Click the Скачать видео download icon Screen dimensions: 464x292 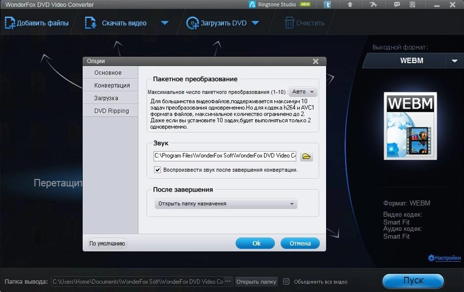(x=90, y=23)
